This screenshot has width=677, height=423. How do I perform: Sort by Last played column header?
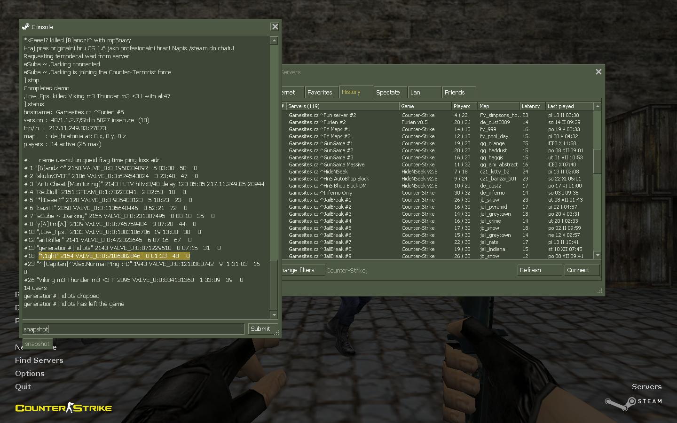568,106
